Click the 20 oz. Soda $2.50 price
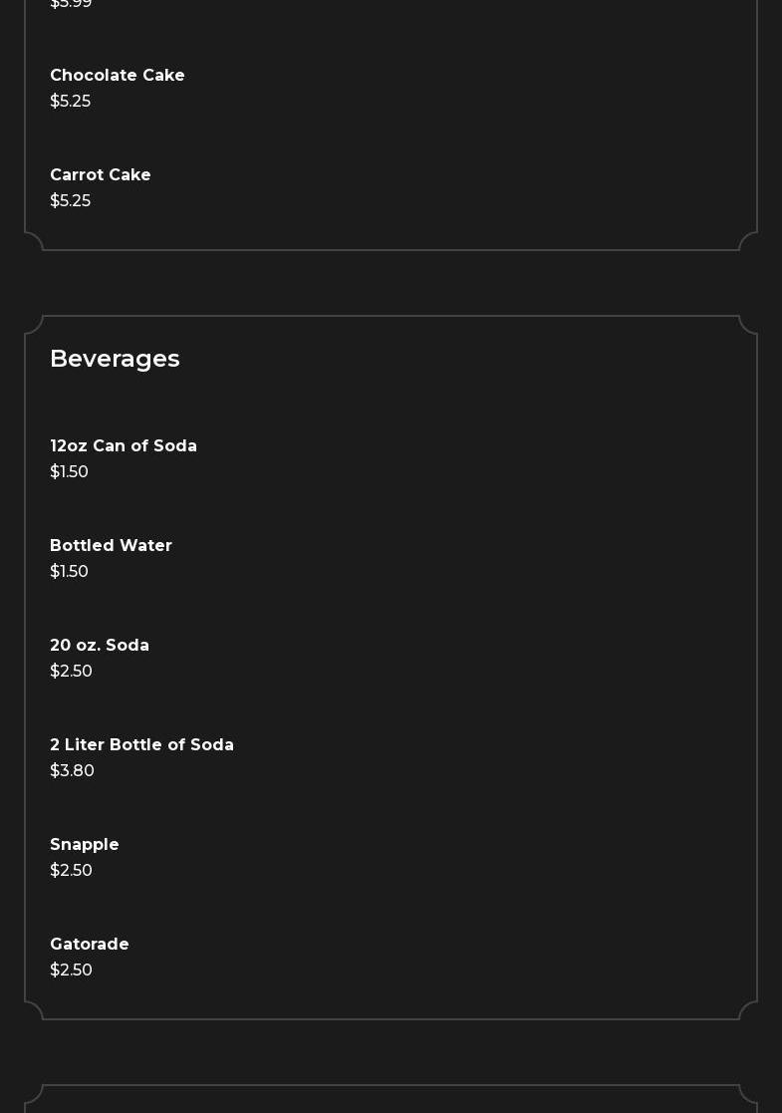Viewport: 782px width, 1113px height. tap(71, 672)
